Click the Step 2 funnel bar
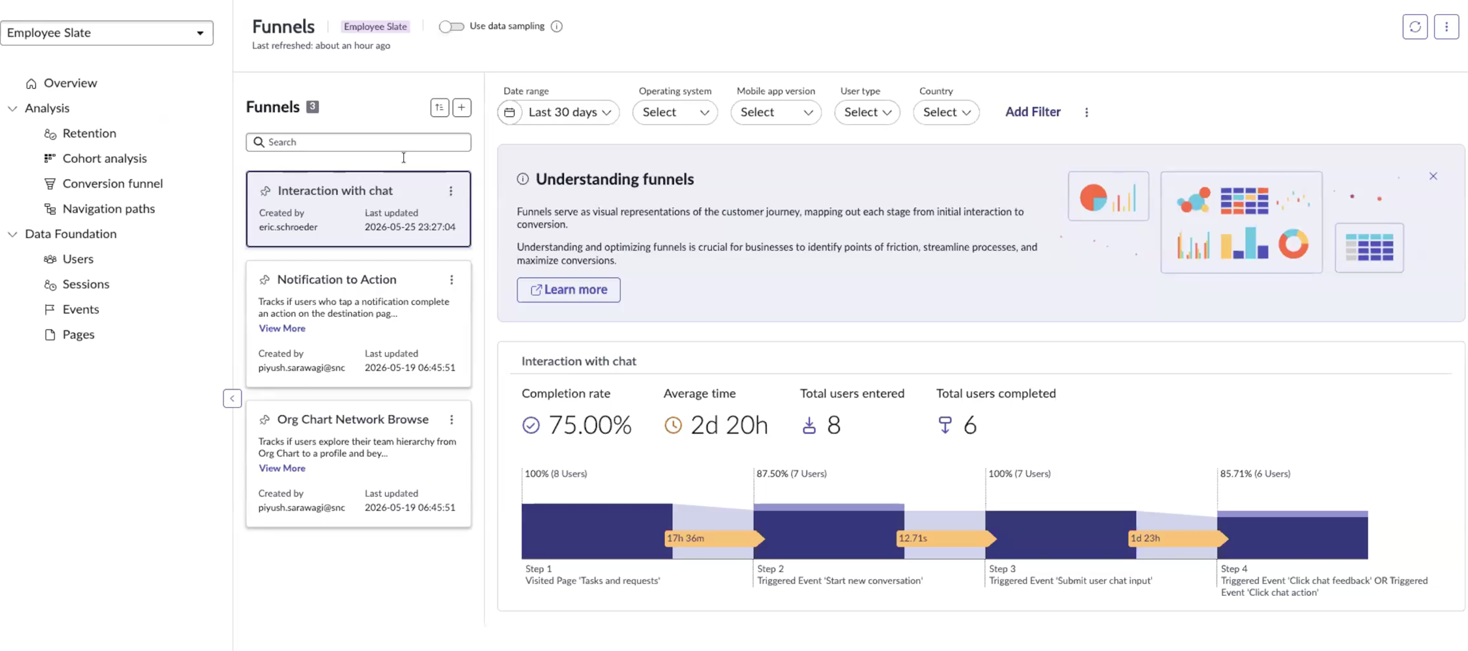The image size is (1468, 651). click(x=828, y=531)
